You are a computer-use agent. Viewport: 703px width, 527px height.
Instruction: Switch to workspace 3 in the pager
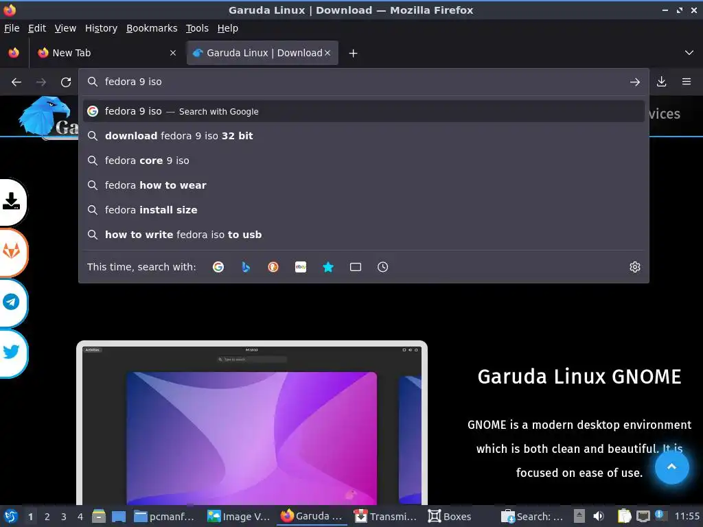click(64, 517)
